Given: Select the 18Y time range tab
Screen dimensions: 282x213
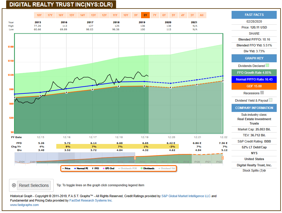Looking at the screenshot, I should tap(39, 15).
